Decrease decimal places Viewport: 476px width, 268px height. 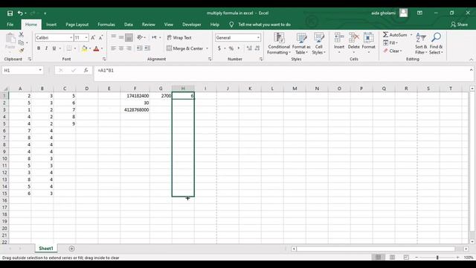tap(257, 48)
